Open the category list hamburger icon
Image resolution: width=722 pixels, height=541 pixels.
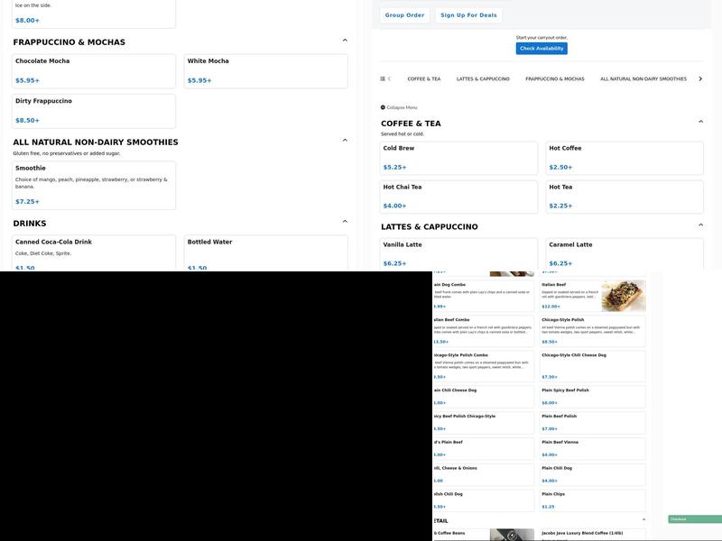tap(384, 78)
